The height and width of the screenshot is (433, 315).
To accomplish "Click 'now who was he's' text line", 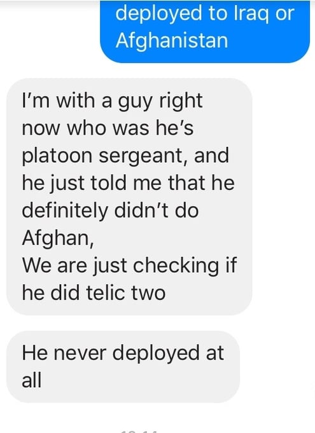I will (x=108, y=128).
